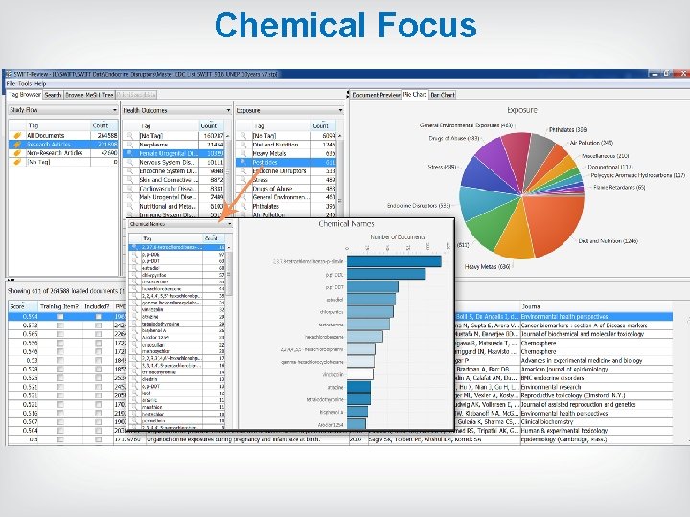690x517 pixels.
Task: Tick Training Item checkbox for score 0.594
Action: coord(60,317)
